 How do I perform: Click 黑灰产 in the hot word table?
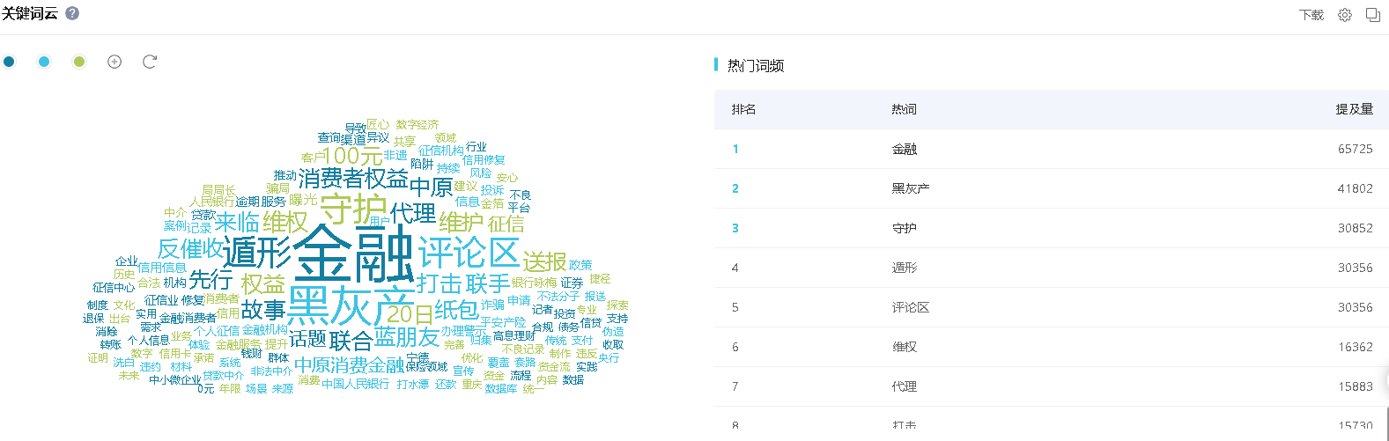(910, 188)
